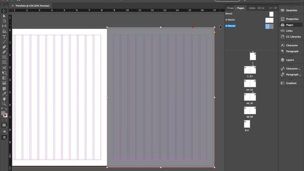
Task: Select the Rectangle Frame tool
Action: click(x=4, y=57)
